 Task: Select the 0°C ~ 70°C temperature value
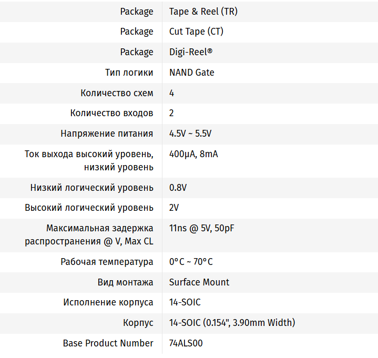[x=191, y=262]
